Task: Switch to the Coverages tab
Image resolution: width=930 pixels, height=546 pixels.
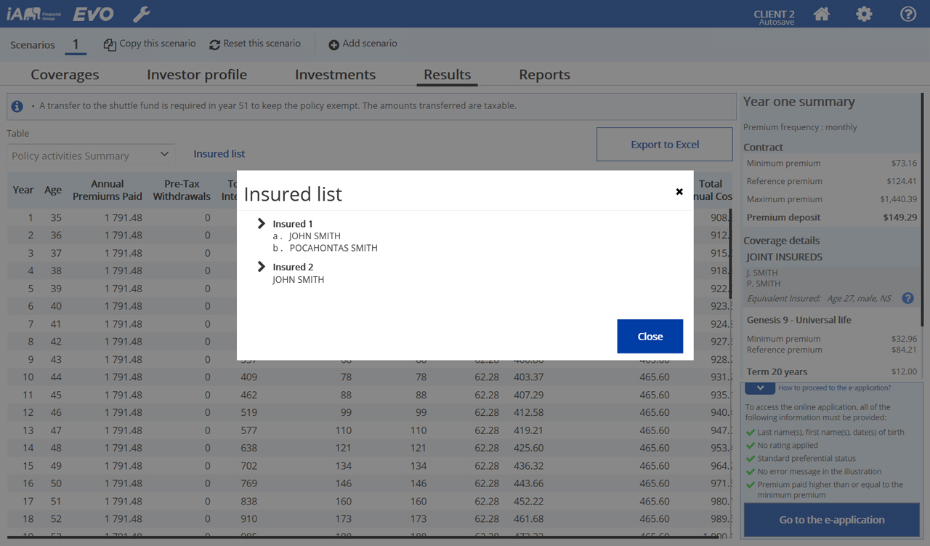Action: click(x=65, y=74)
